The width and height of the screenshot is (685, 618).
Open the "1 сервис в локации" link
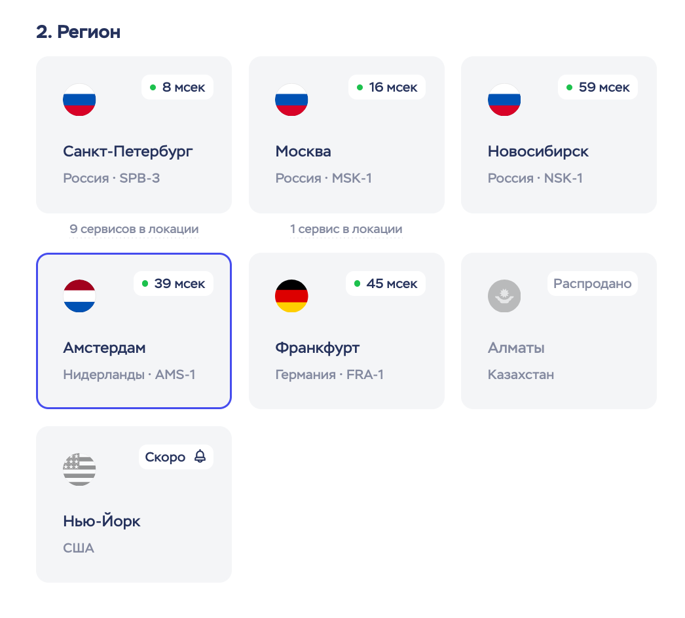[x=346, y=229]
